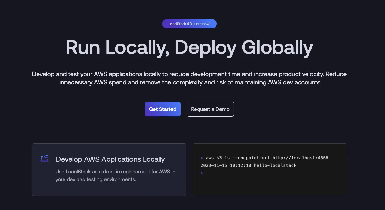Click the aws s3 ls command line in terminal

tap(264, 158)
